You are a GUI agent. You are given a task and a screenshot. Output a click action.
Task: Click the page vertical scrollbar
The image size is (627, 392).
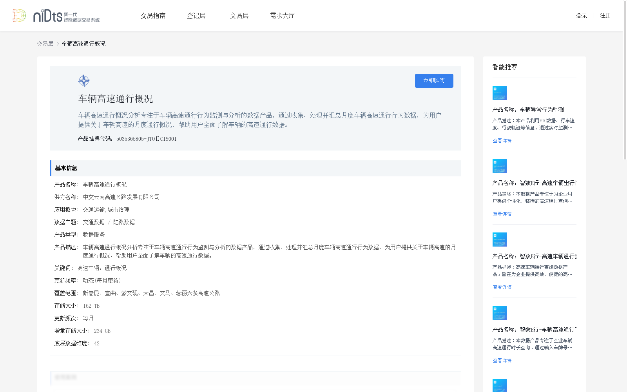pyautogui.click(x=625, y=80)
